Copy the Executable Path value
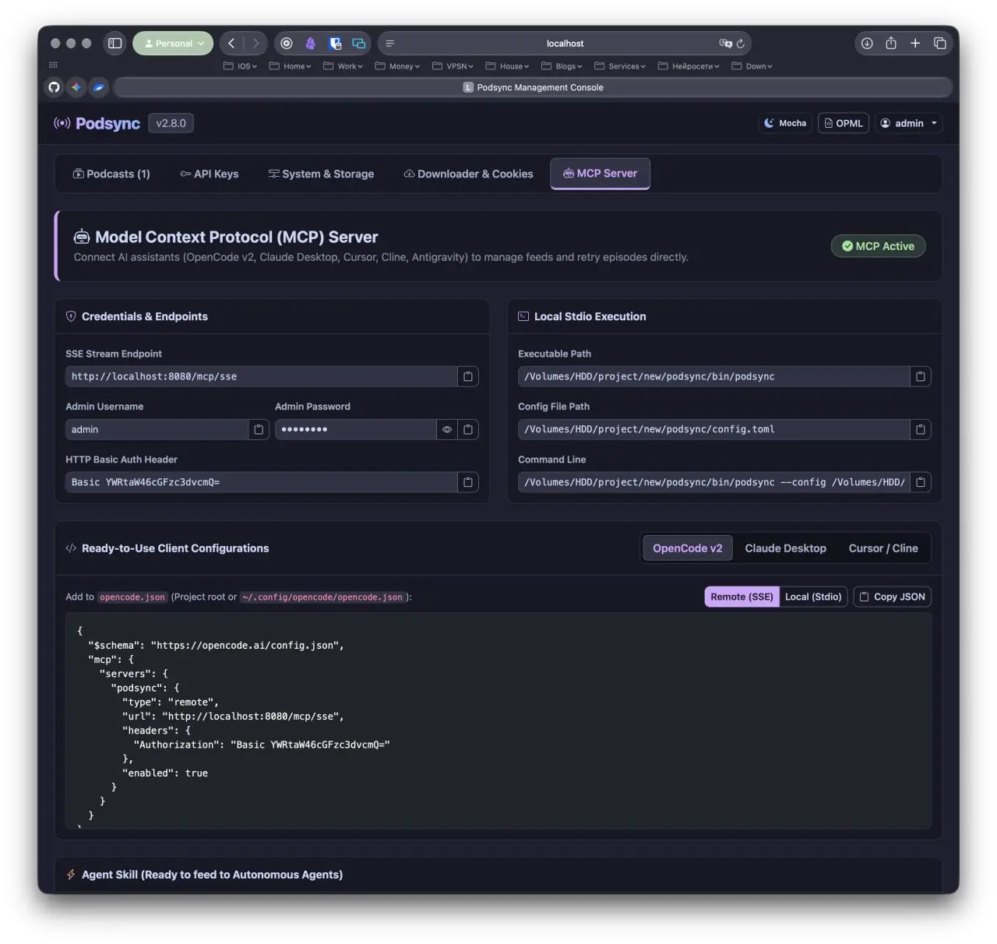Image resolution: width=997 pixels, height=944 pixels. [921, 376]
